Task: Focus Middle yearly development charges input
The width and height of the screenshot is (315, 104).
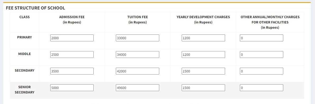Action: point(203,55)
